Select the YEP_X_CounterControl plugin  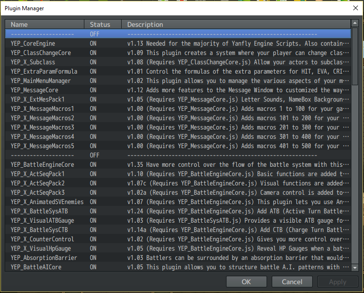point(178,239)
